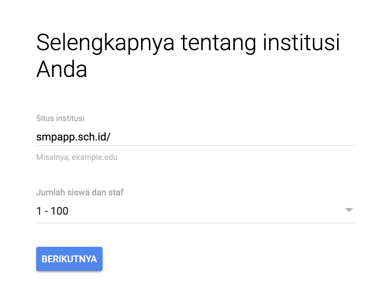This screenshot has width=388, height=297.
Task: Click the divider line under 1 - 100
Action: [x=196, y=222]
